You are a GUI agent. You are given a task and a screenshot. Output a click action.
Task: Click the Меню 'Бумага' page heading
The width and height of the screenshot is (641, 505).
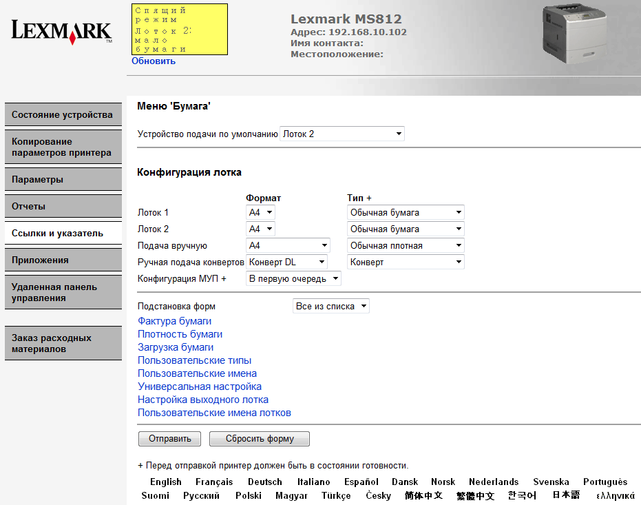pos(174,106)
